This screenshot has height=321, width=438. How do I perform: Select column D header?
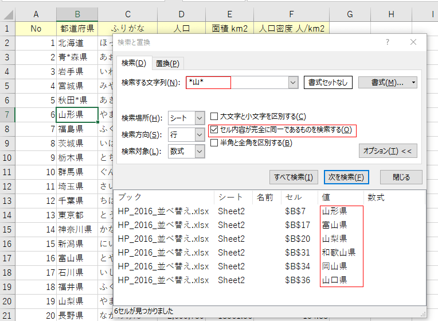[182, 14]
